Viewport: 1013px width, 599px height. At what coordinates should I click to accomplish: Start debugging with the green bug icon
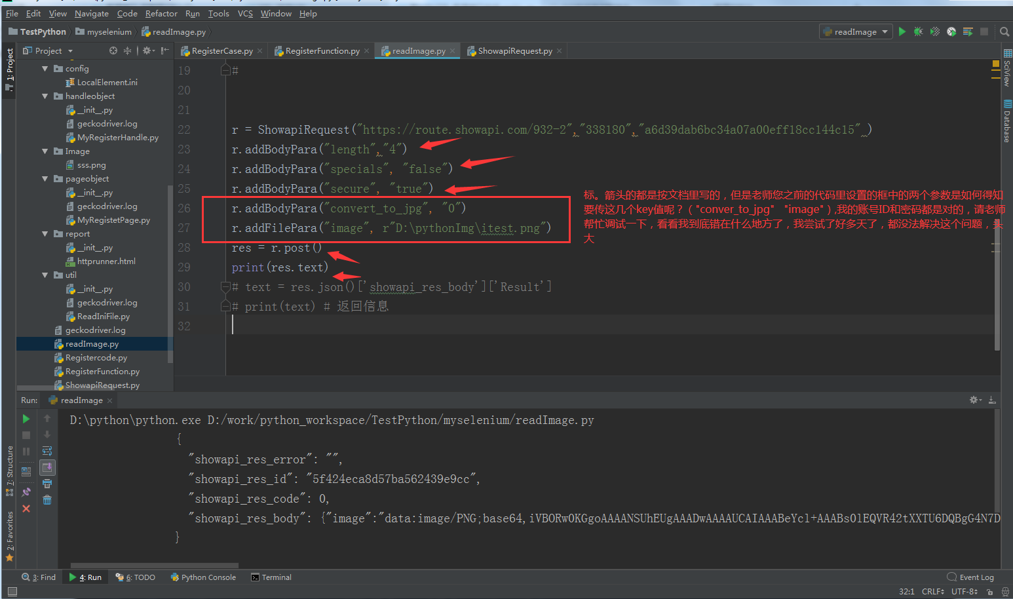(919, 31)
